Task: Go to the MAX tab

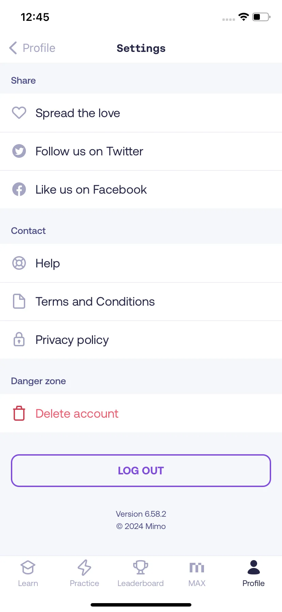Action: [x=197, y=574]
